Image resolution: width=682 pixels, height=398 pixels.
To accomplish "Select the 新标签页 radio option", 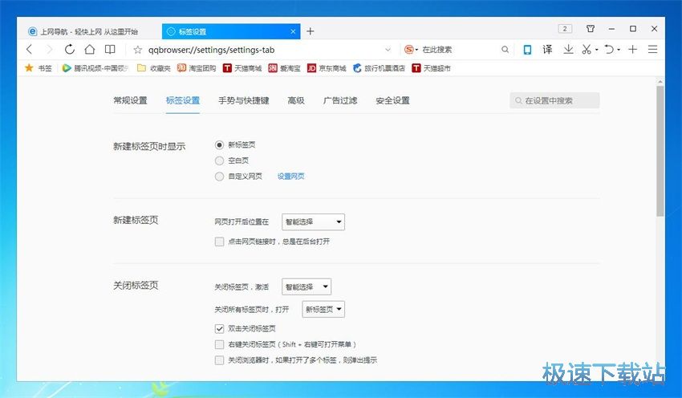I will [x=220, y=145].
